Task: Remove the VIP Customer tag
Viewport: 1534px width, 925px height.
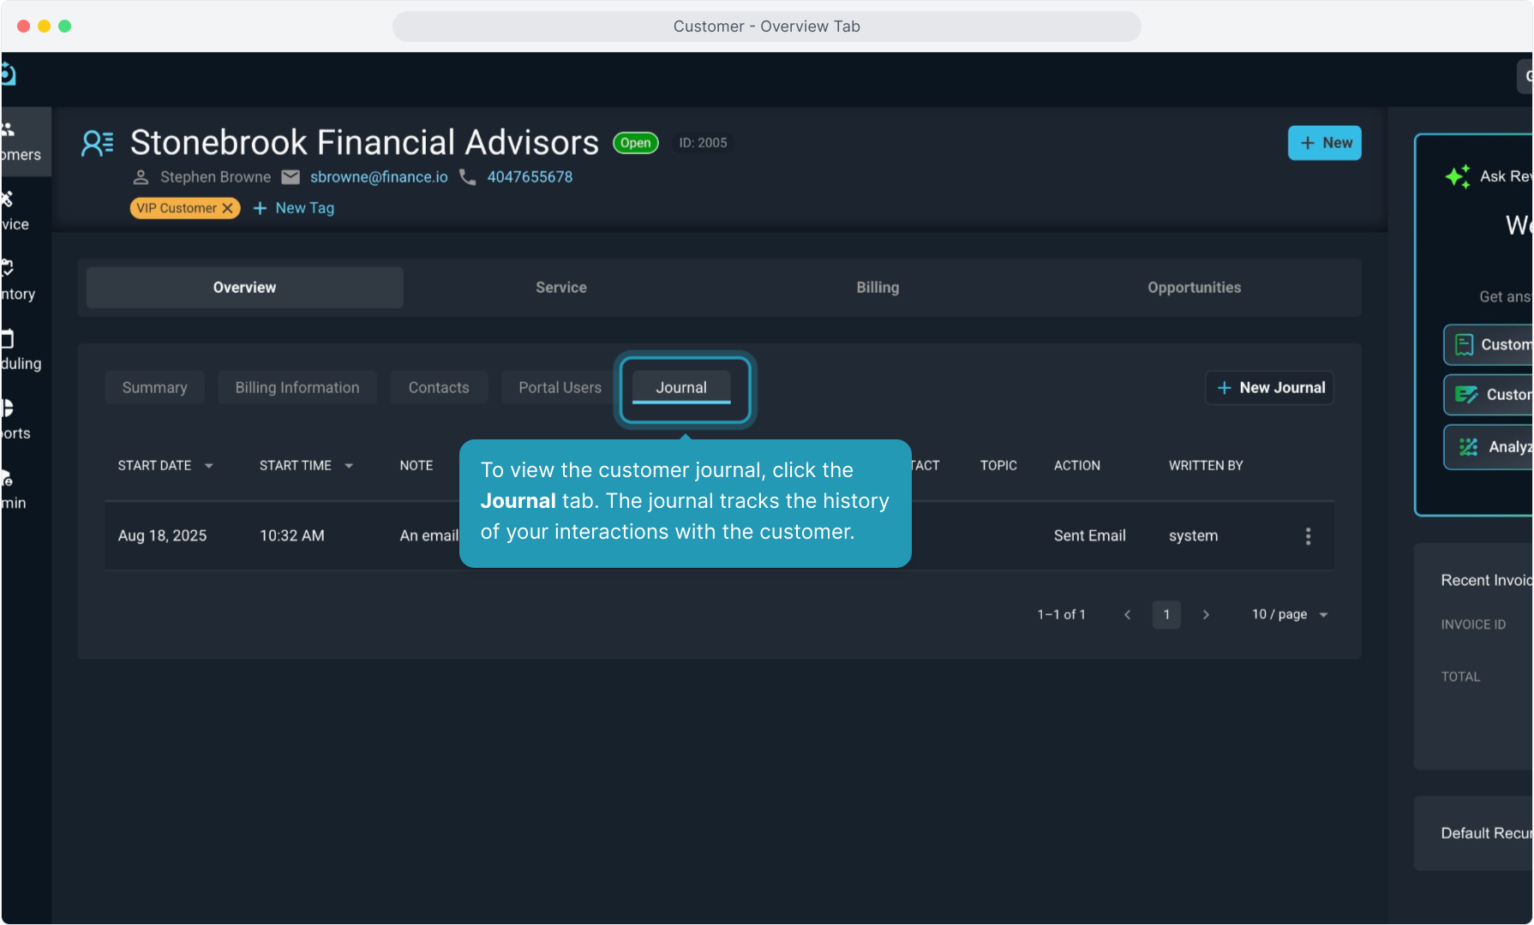Action: click(x=228, y=208)
